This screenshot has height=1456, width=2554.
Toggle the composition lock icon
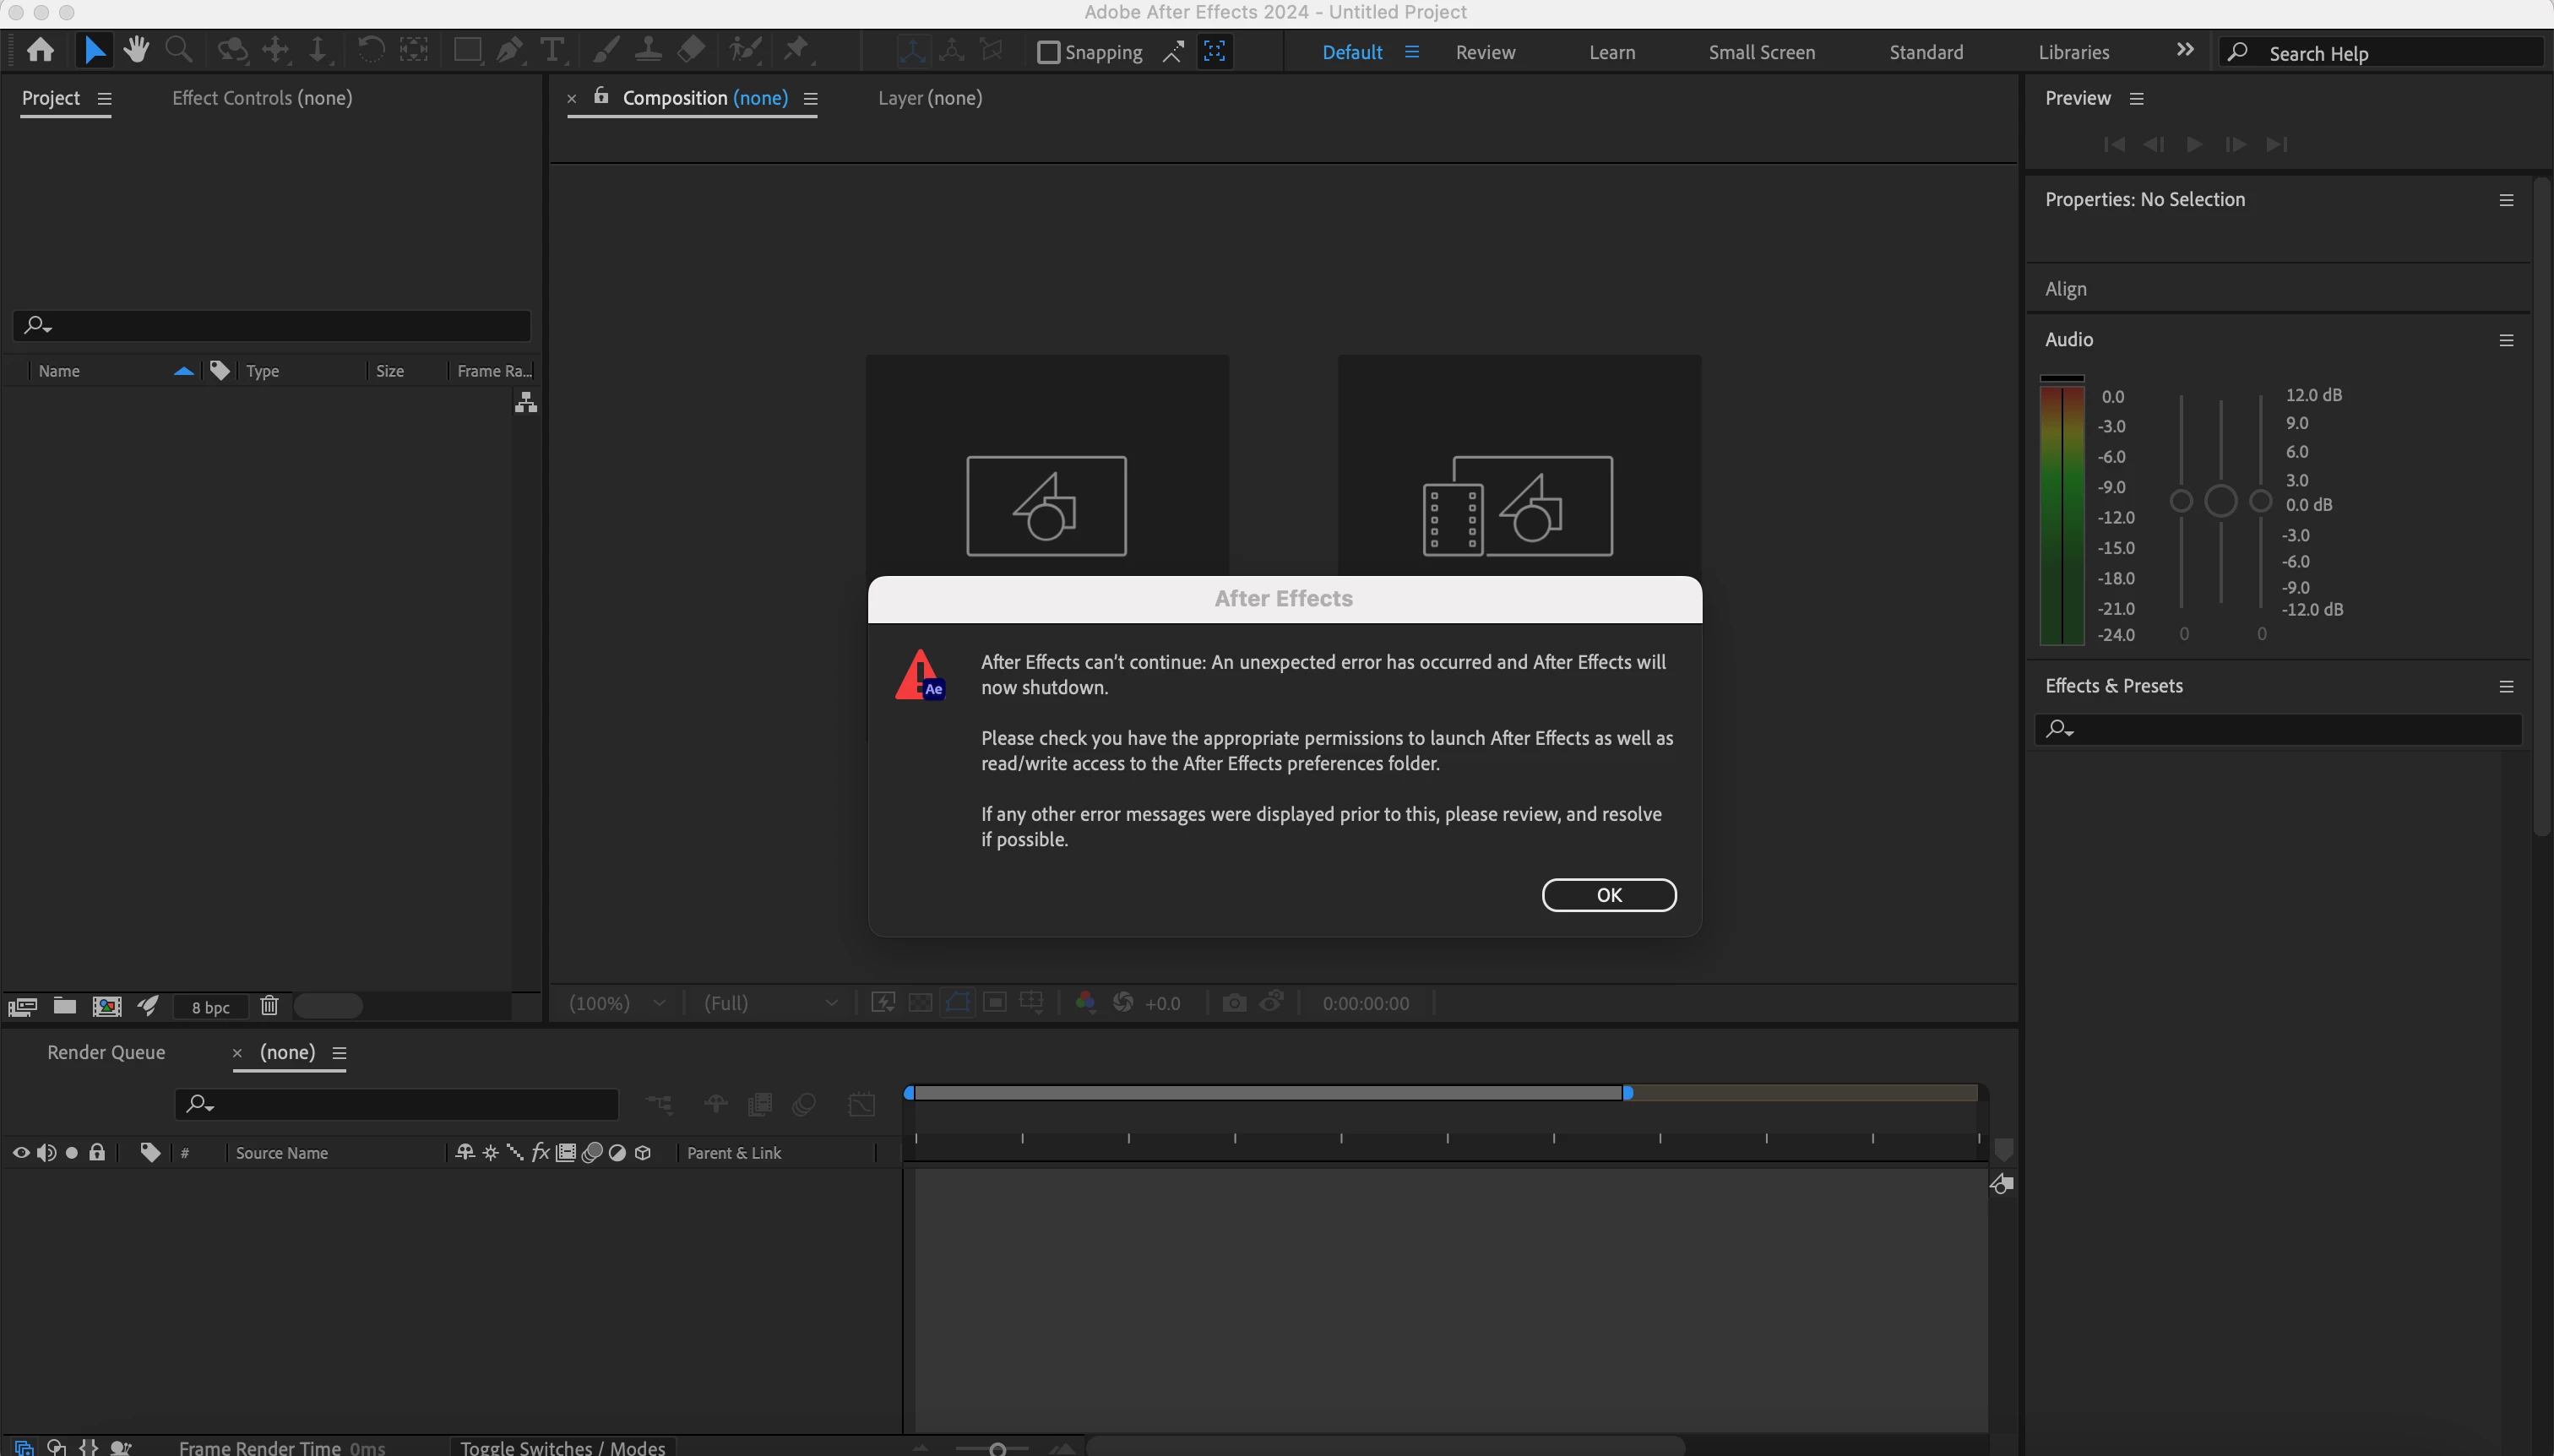[601, 96]
